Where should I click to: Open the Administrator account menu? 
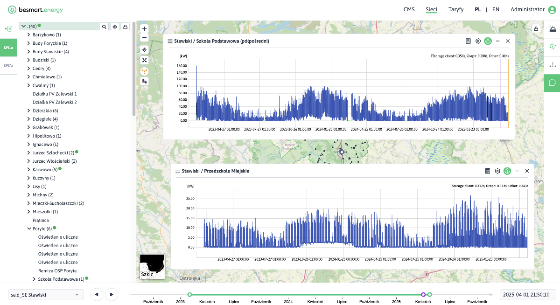(x=527, y=9)
